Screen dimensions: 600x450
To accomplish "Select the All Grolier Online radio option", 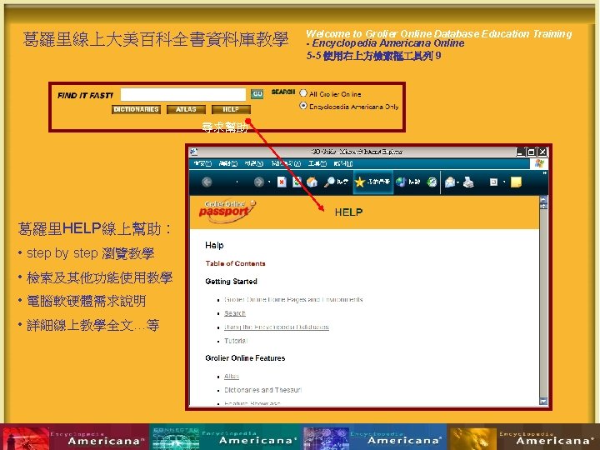I will coord(303,93).
